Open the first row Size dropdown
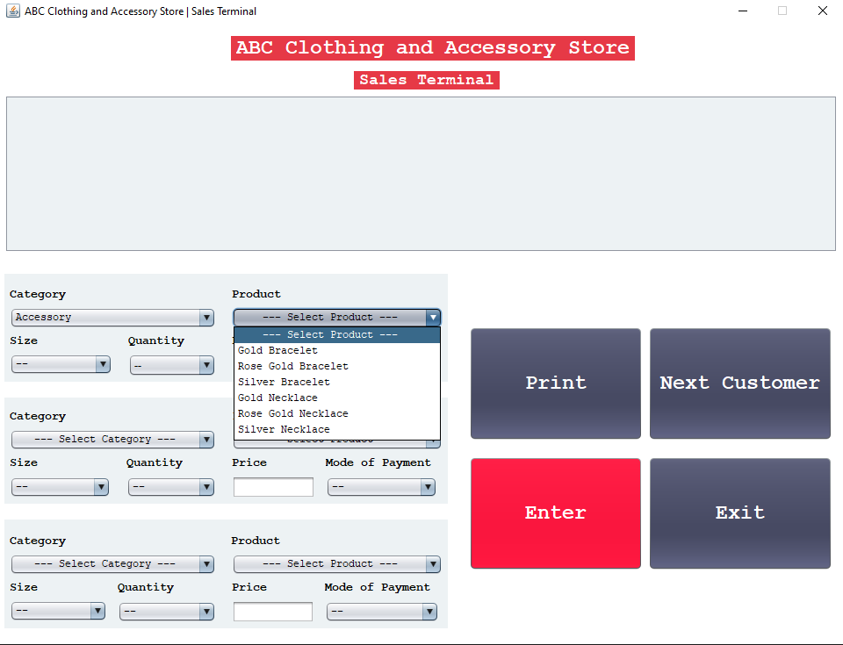843x645 pixels. (61, 364)
